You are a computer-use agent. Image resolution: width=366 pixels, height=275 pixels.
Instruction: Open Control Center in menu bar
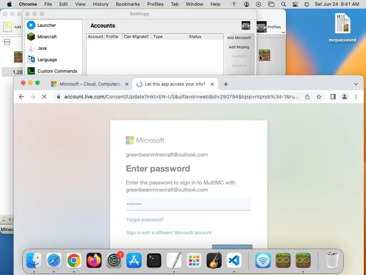[x=295, y=4]
